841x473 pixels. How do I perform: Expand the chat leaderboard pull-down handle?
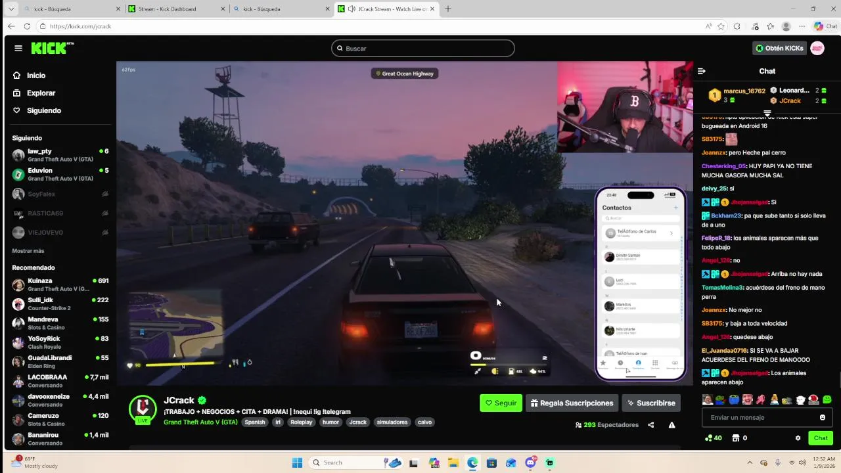[767, 114]
